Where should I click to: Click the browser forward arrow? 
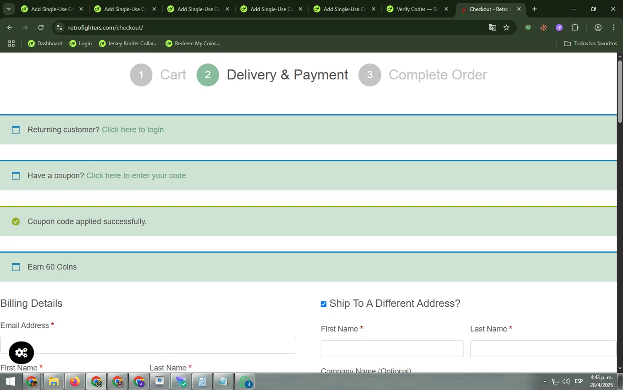[25, 27]
